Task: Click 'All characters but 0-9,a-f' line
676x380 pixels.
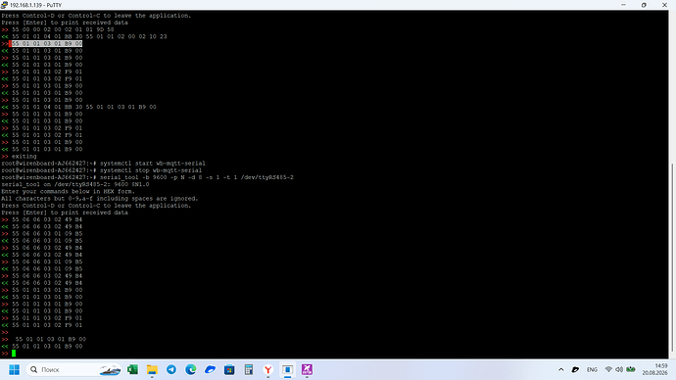Action: (x=100, y=199)
